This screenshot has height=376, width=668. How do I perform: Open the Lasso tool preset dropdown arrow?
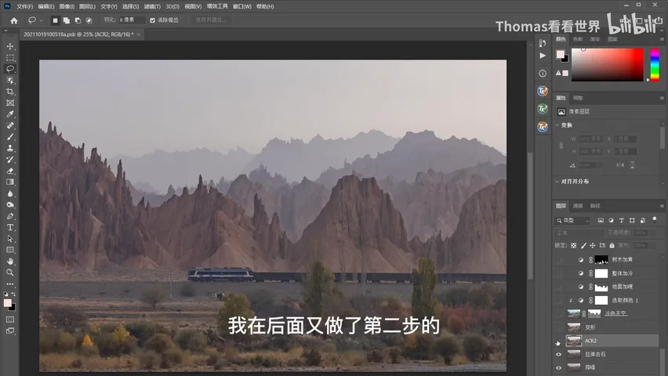42,20
